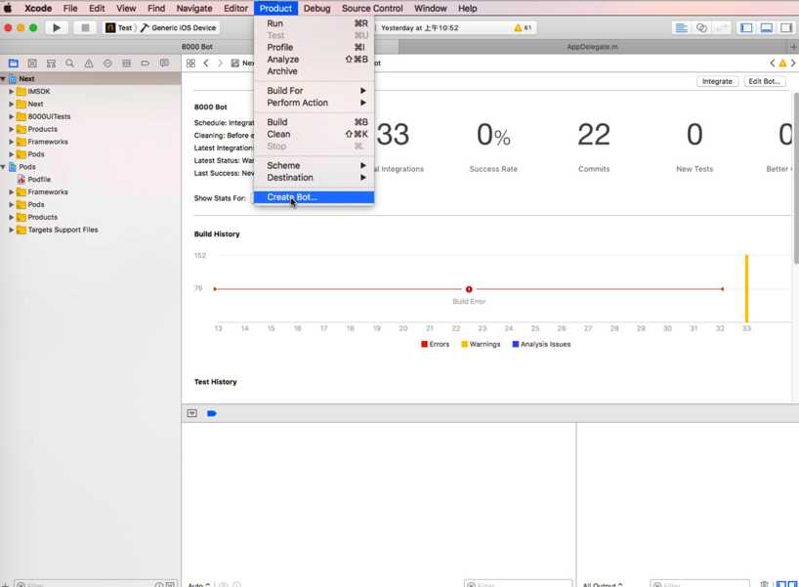Open the Report navigator speech-bubble icon
The width and height of the screenshot is (799, 587).
pos(164,63)
